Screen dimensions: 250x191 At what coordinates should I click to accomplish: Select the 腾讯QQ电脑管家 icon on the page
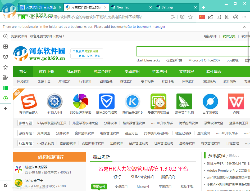[106, 101]
